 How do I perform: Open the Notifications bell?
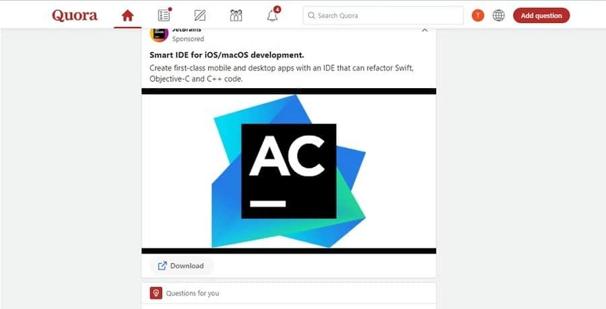[273, 15]
